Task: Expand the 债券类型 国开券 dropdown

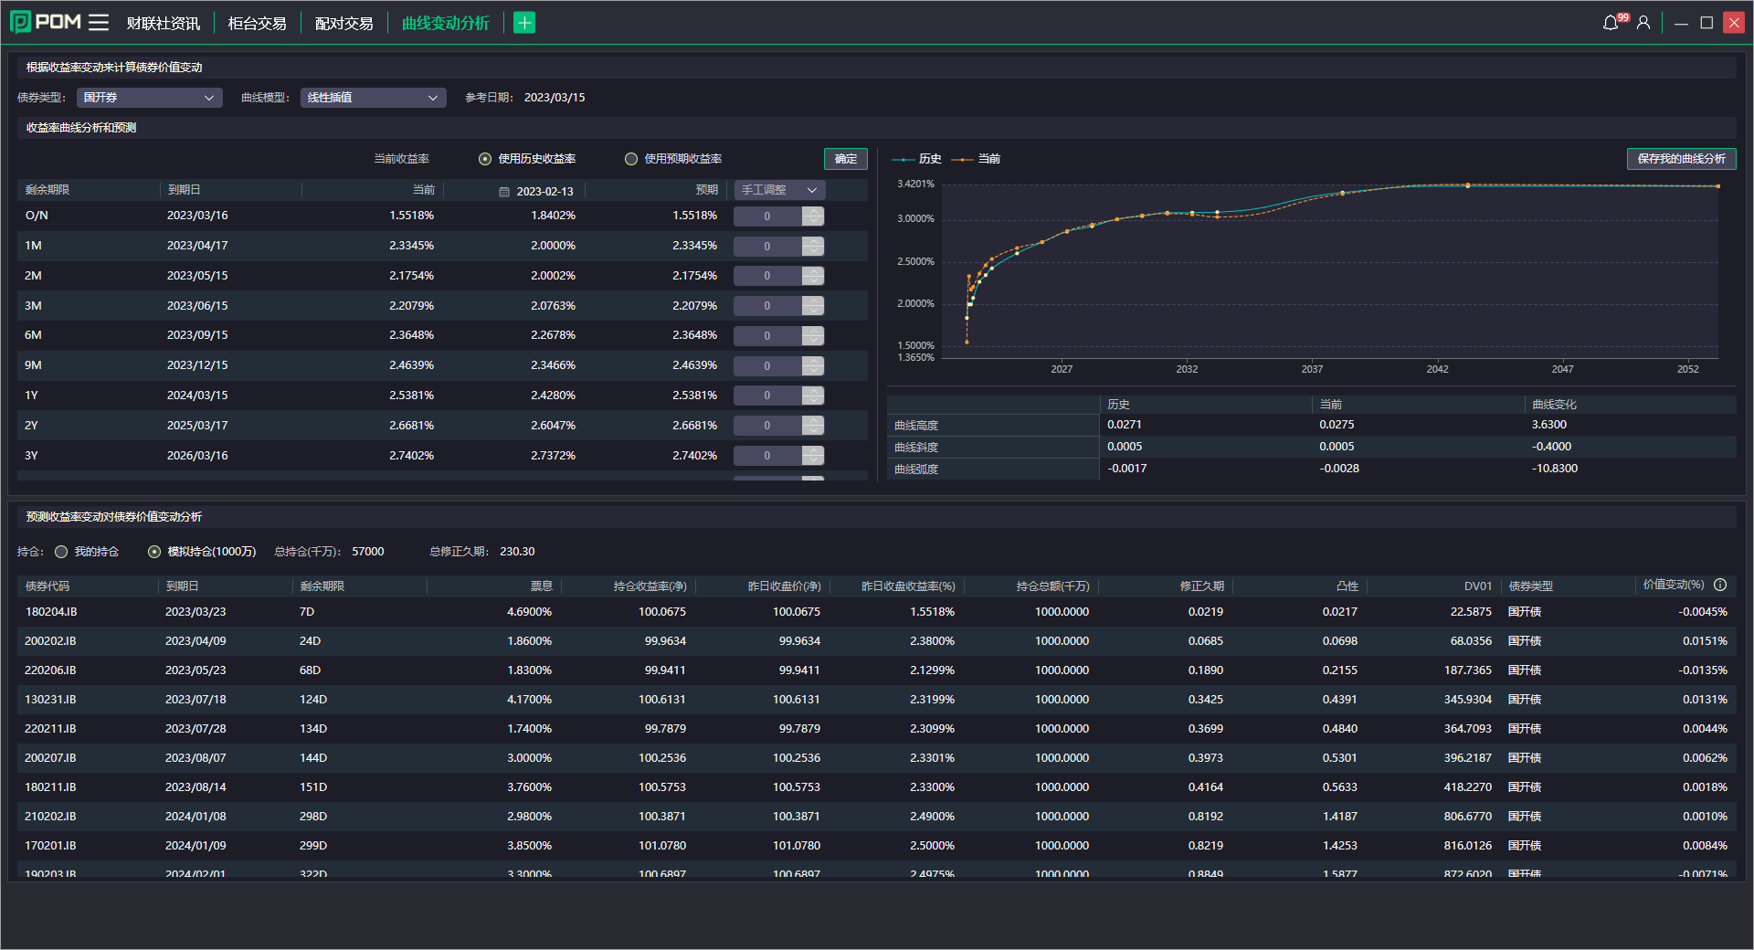Action: (x=149, y=98)
